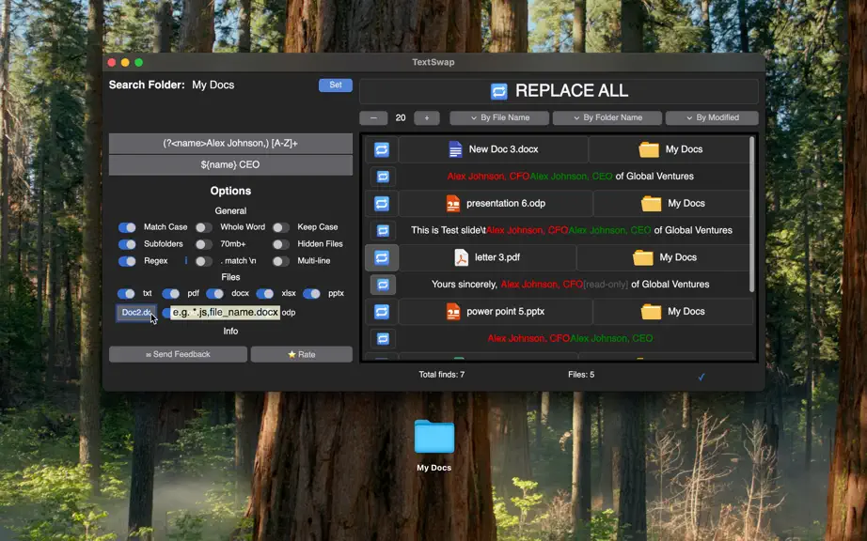Viewport: 867px width, 541px height.
Task: Enable the Hidden Files switch
Action: 280,244
